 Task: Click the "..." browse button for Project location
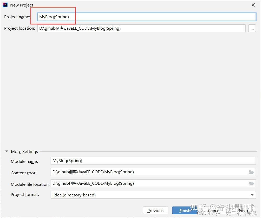point(252,28)
